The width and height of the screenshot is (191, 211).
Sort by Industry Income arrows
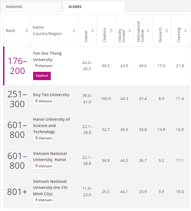coord(129,31)
